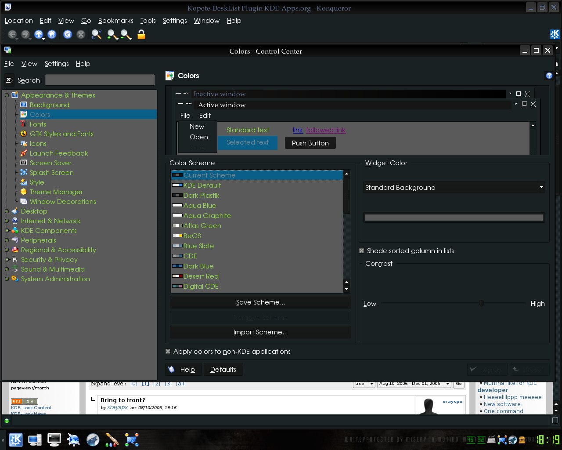This screenshot has width=562, height=450.
Task: Click the Import Scheme... button
Action: coord(260,332)
